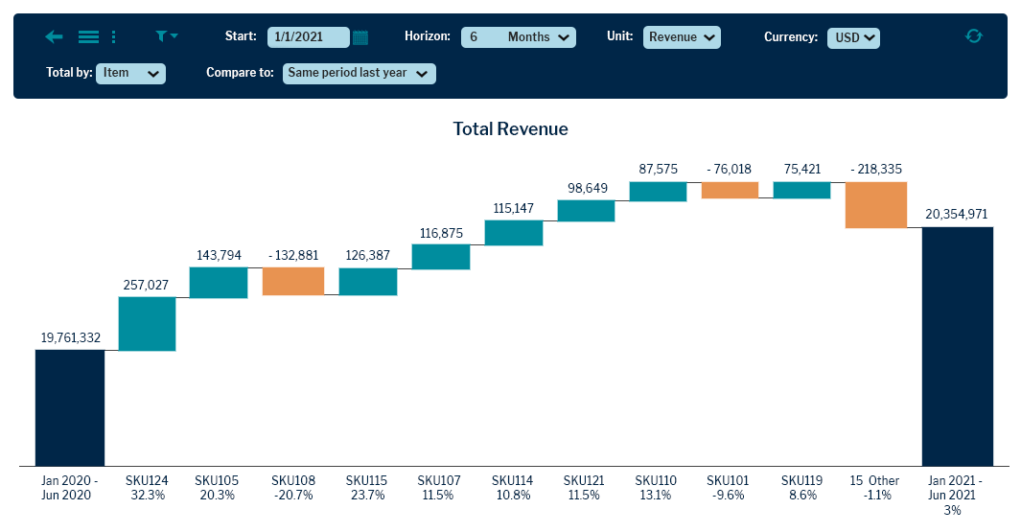Open the calendar date picker icon

pyautogui.click(x=360, y=37)
